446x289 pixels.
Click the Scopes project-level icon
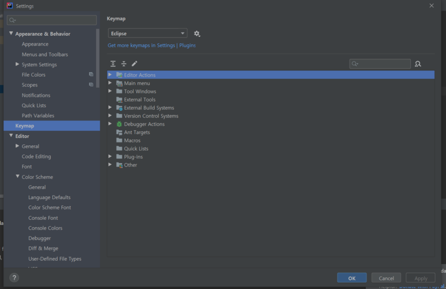tap(91, 85)
